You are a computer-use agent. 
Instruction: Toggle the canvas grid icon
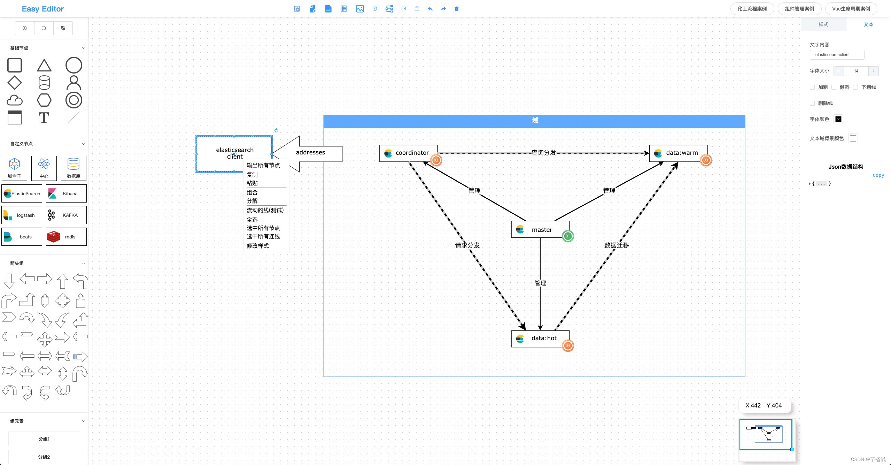(344, 9)
